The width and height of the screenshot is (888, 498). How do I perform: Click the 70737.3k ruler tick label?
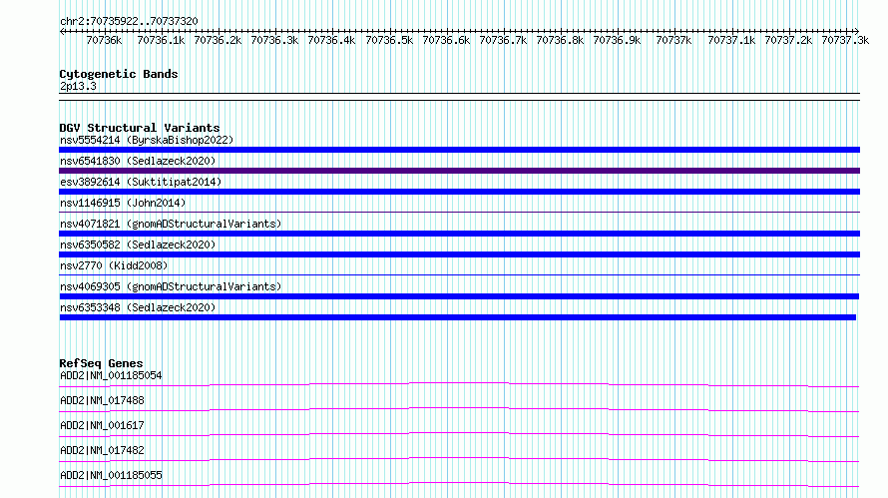(x=845, y=40)
